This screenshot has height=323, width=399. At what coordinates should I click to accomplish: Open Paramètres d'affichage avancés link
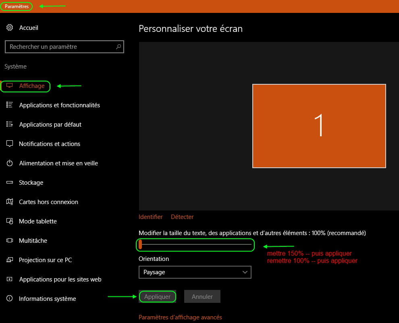coord(180,317)
